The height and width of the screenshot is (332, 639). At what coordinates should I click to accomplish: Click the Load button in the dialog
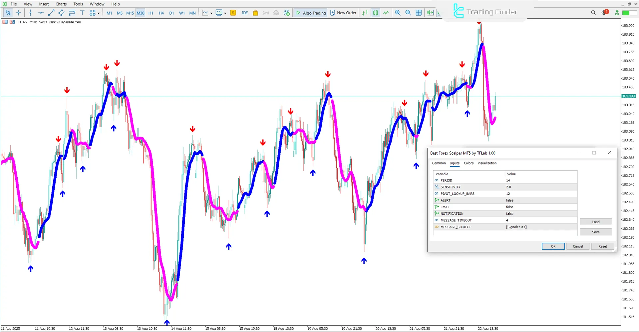coord(596,221)
